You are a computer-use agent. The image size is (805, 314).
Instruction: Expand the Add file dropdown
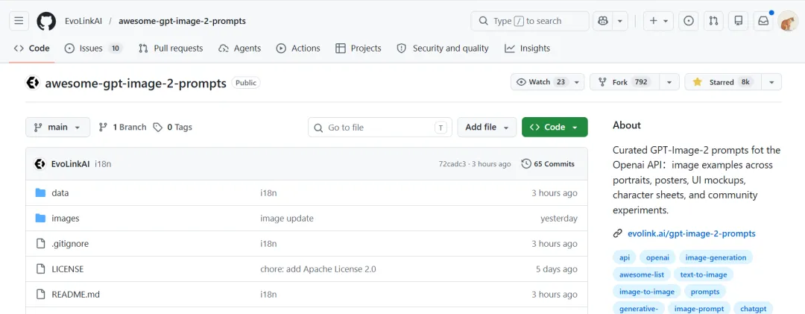pyautogui.click(x=487, y=128)
